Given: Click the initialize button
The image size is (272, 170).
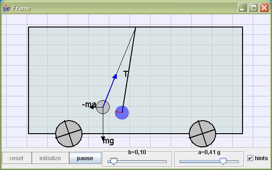Looking at the screenshot, I should 50,158.
